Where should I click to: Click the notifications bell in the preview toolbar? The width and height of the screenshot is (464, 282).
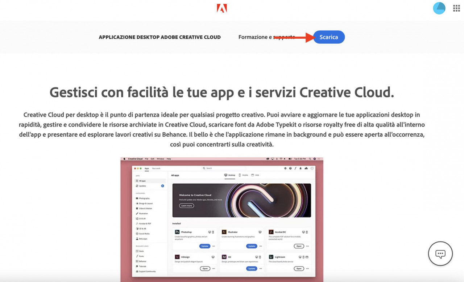pos(301,168)
